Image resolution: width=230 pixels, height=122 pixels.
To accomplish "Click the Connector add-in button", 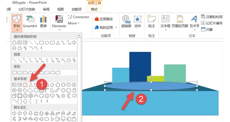I will pyautogui.click(x=79, y=17).
